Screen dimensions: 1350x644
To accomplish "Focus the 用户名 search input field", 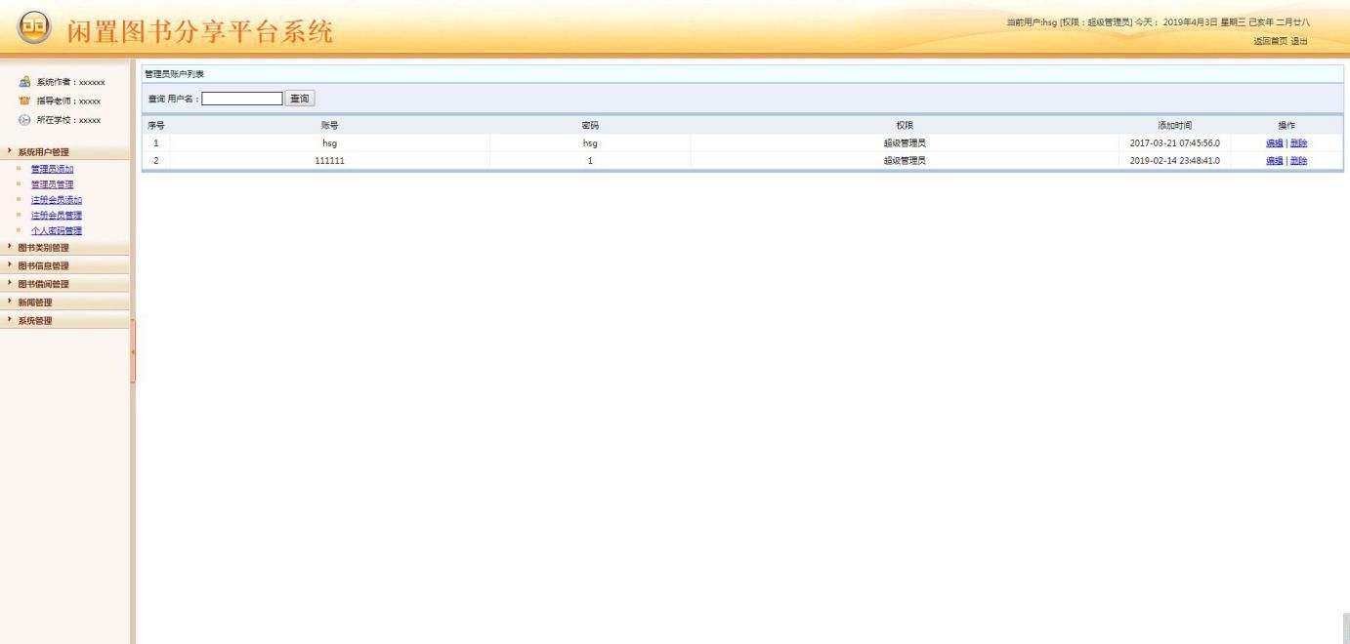I will (x=242, y=98).
